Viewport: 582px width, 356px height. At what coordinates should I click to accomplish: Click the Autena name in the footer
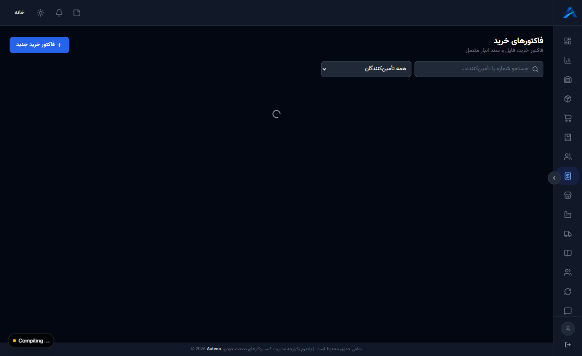[214, 349]
